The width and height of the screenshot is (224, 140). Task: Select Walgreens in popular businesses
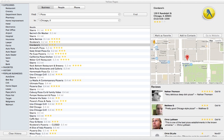[10, 102]
